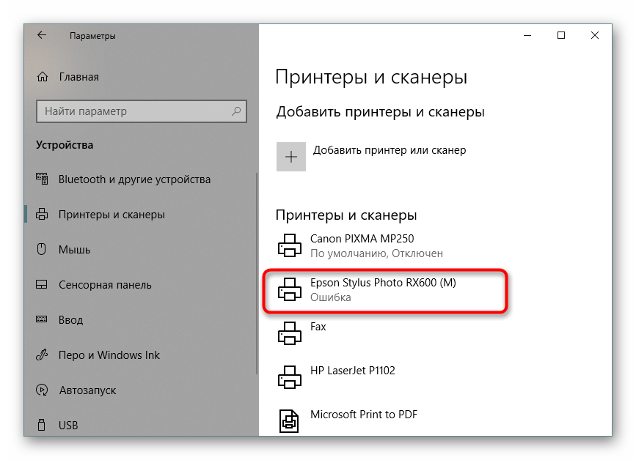This screenshot has width=636, height=460.
Task: Click the Добавить принтер или сканер label
Action: (x=390, y=150)
